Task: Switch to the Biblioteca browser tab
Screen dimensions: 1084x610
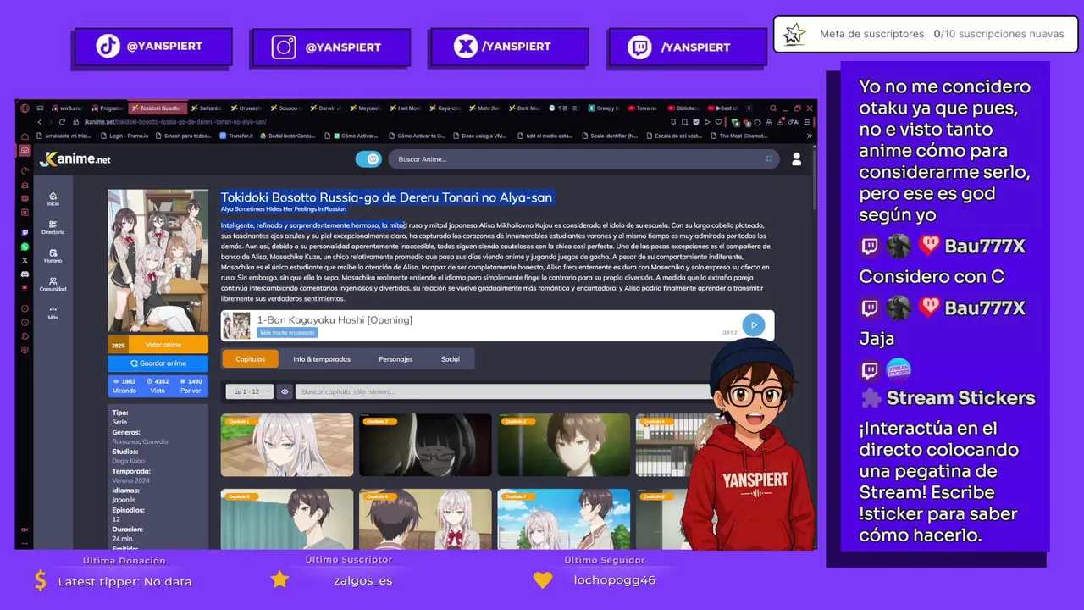Action: [683, 108]
